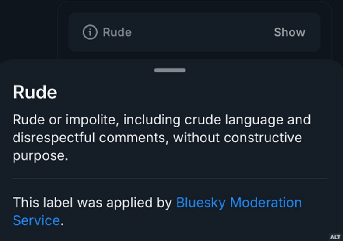Click the ALT badge on the image
This screenshot has width=343, height=241.
335,237
